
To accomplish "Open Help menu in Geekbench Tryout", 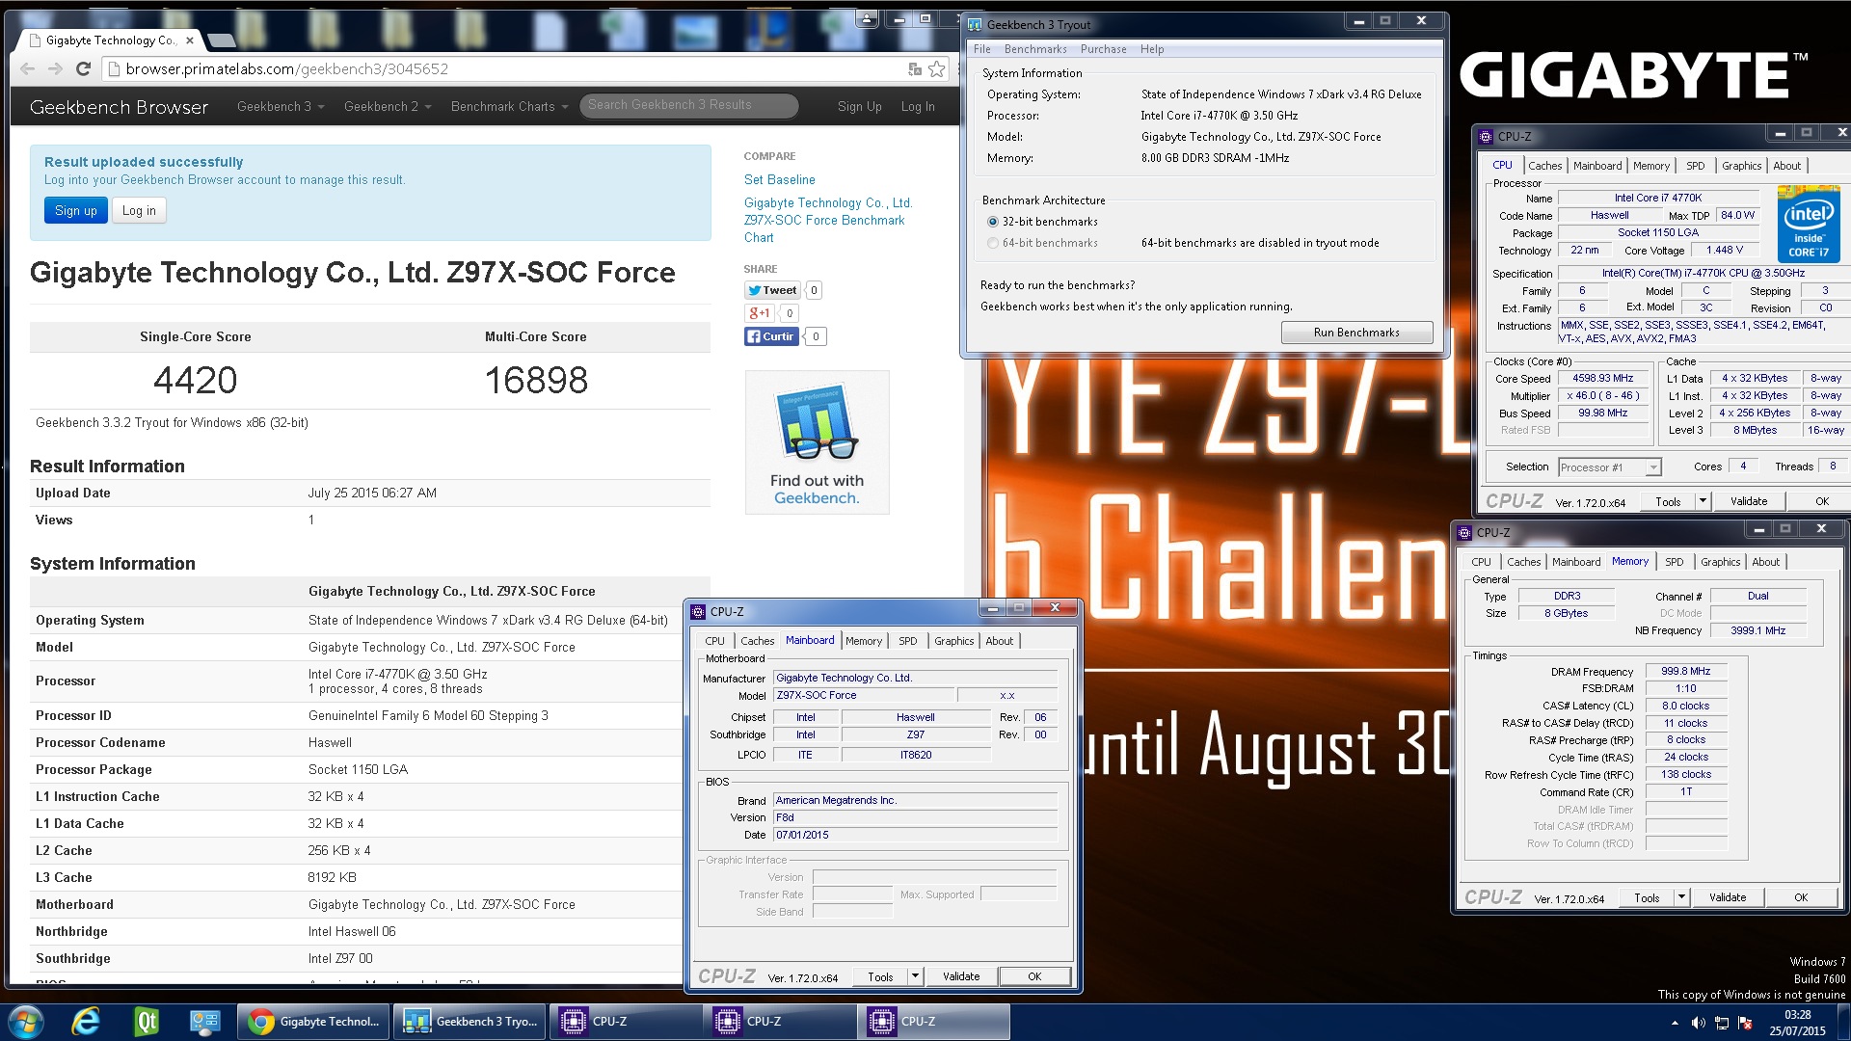I will click(1152, 49).
